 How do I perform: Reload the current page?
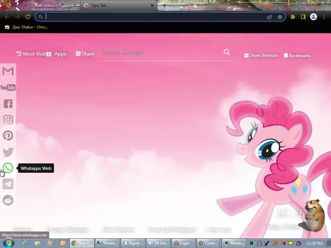28,17
